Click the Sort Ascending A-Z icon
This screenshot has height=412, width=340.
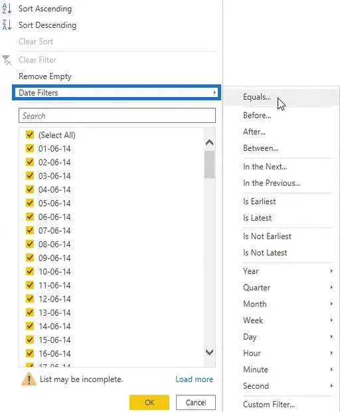[x=7, y=9]
